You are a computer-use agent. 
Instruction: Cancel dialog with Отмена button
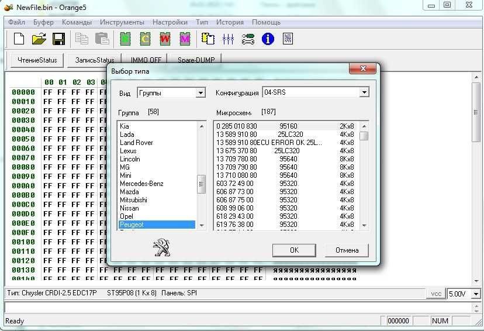coord(347,250)
